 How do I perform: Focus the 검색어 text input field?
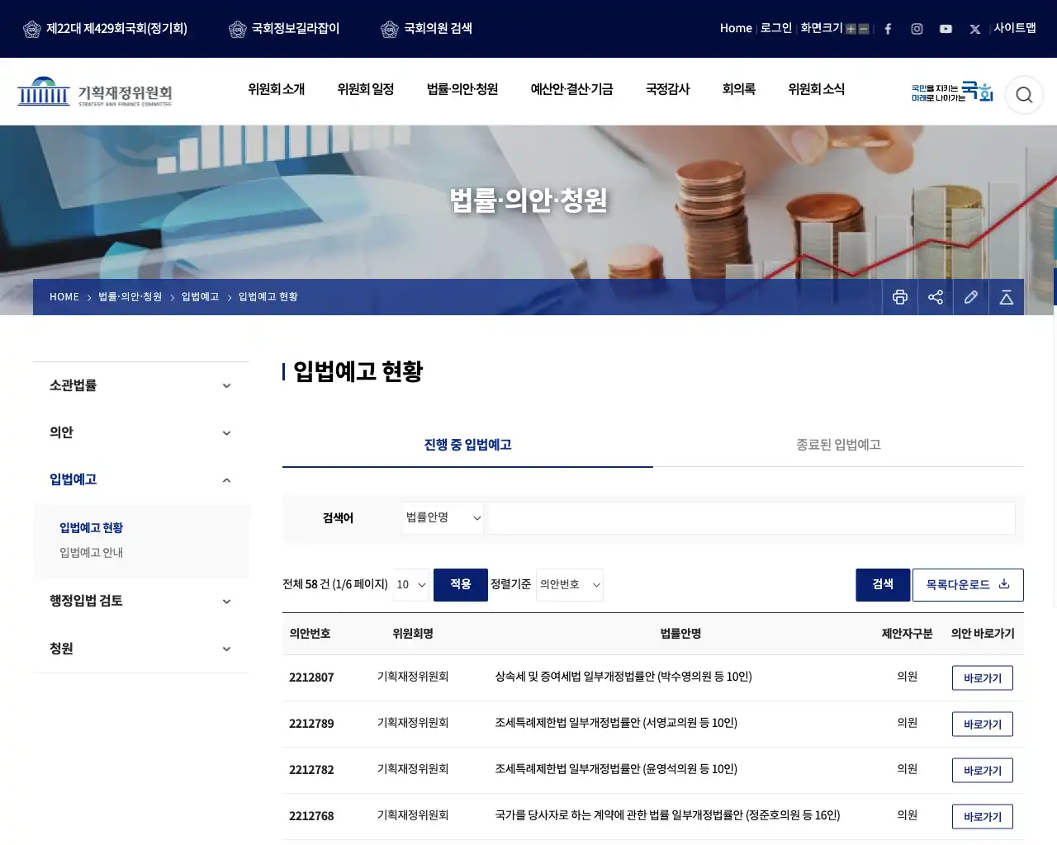pyautogui.click(x=751, y=518)
